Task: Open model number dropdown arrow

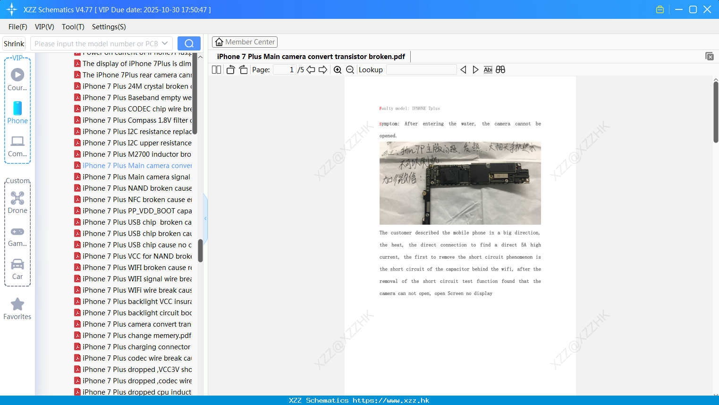Action: pyautogui.click(x=165, y=43)
